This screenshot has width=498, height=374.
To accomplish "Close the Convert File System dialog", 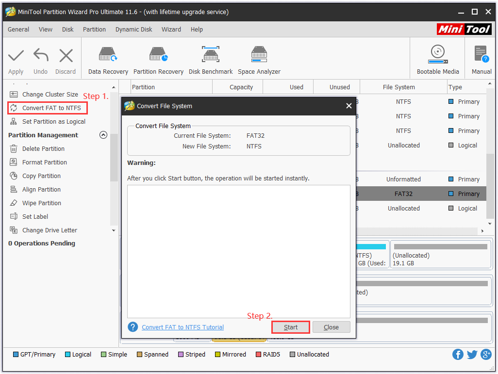I will 349,106.
